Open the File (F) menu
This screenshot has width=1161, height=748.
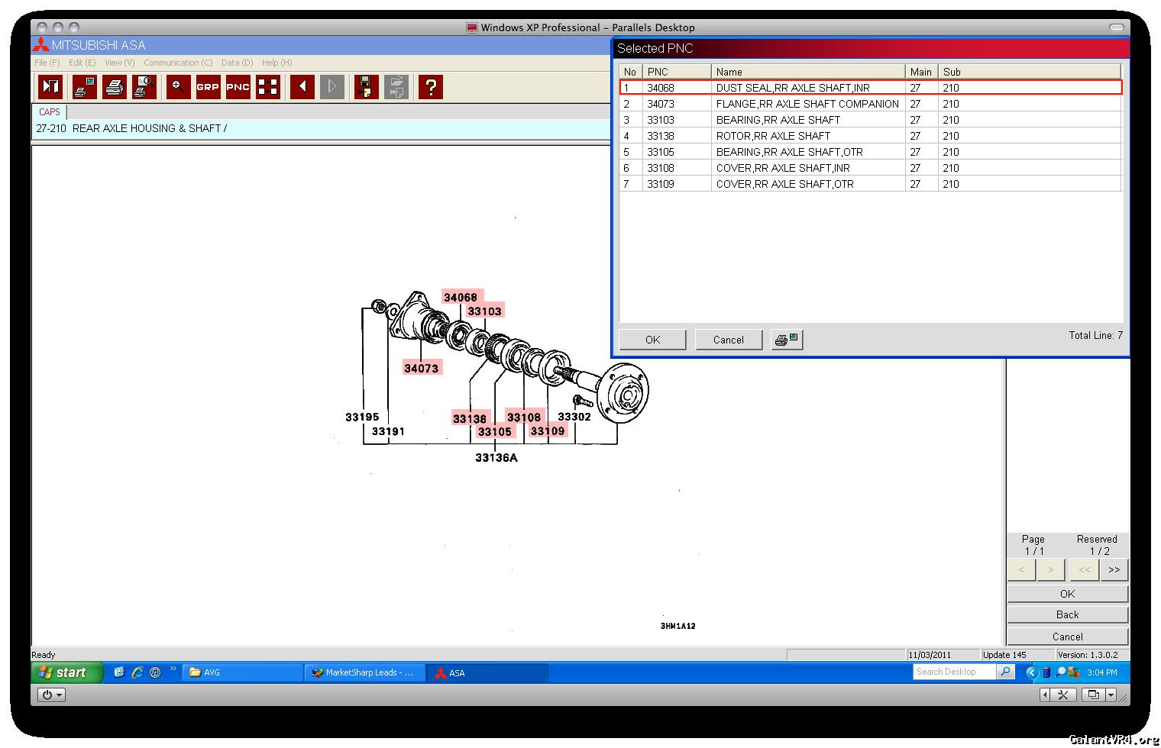47,63
